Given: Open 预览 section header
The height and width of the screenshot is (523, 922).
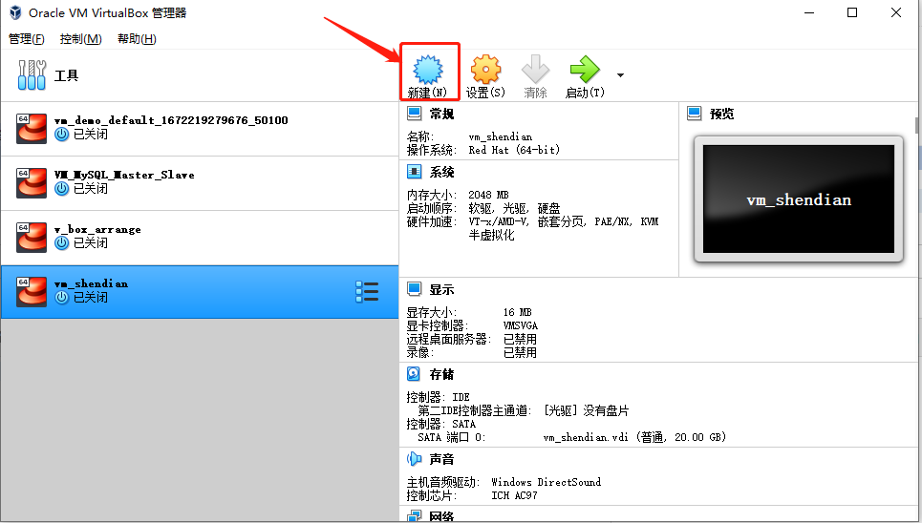Looking at the screenshot, I should (721, 114).
